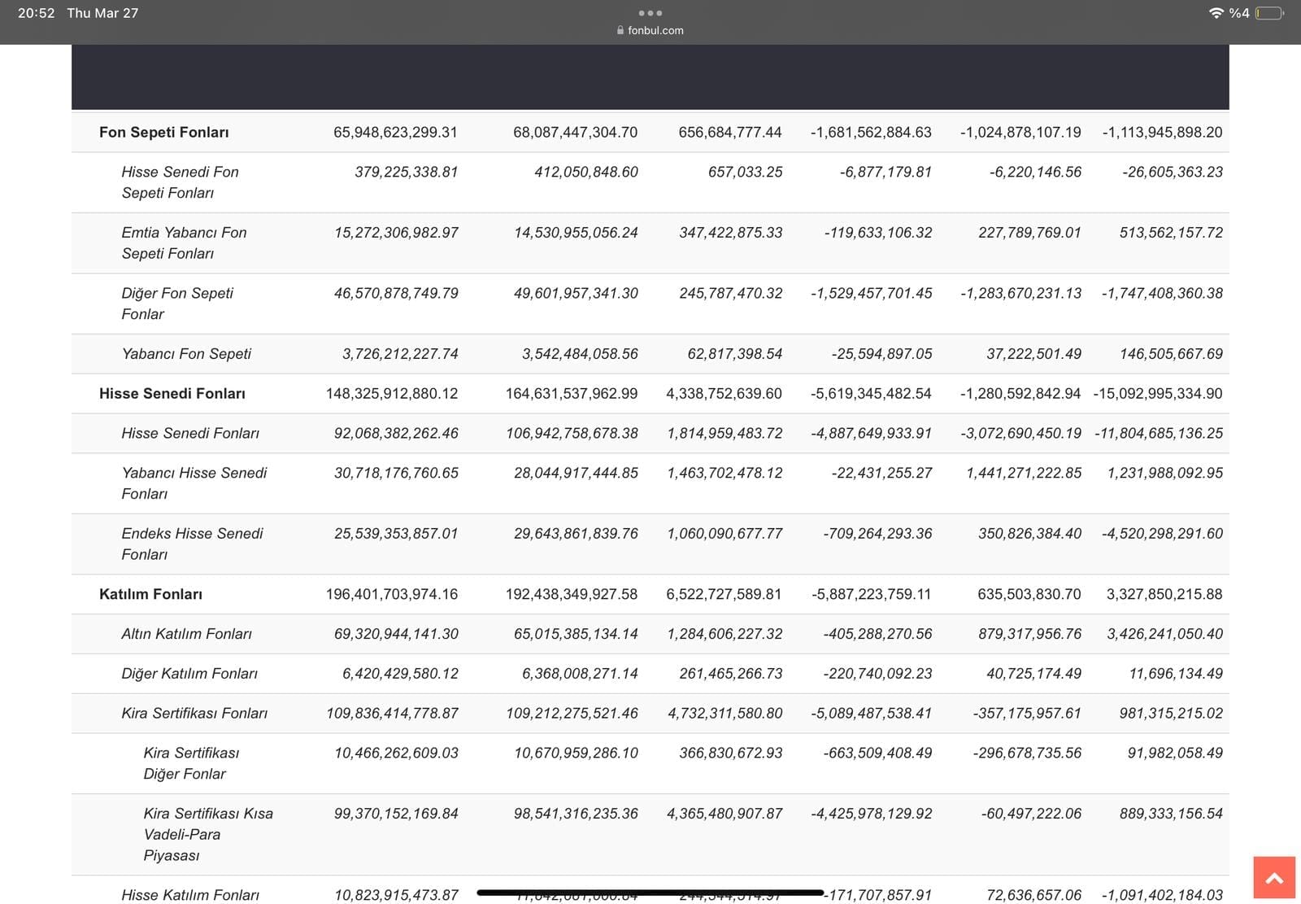Tap the battery indicator icon

point(1268,13)
